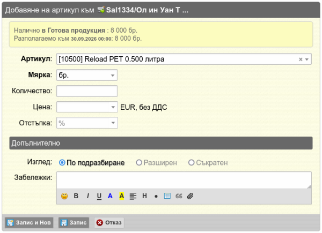Open the Цена price suggestions dropdown

113,107
